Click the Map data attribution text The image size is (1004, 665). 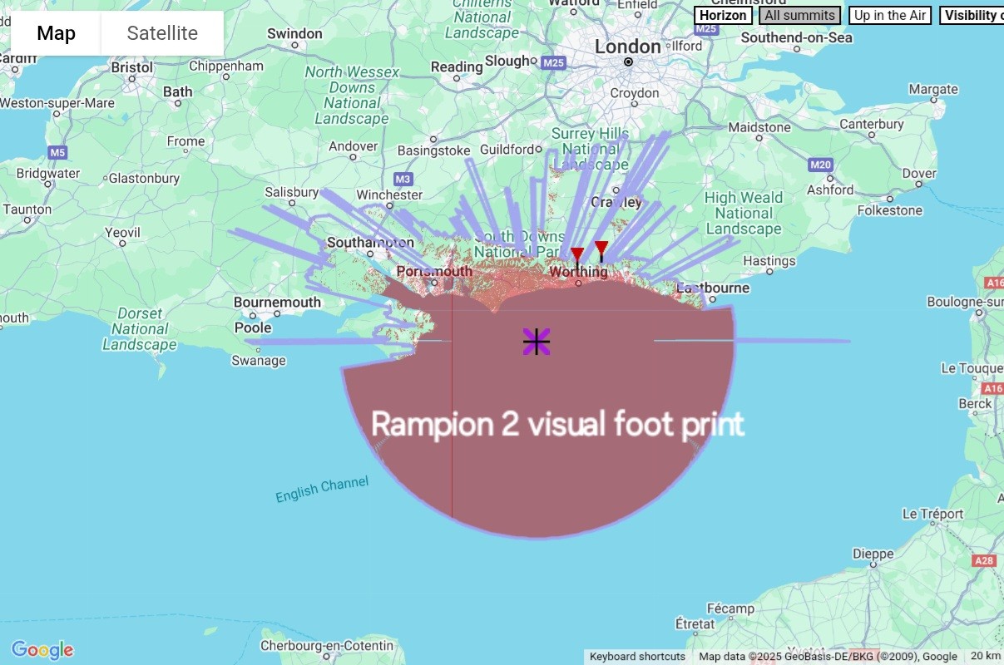pos(828,657)
